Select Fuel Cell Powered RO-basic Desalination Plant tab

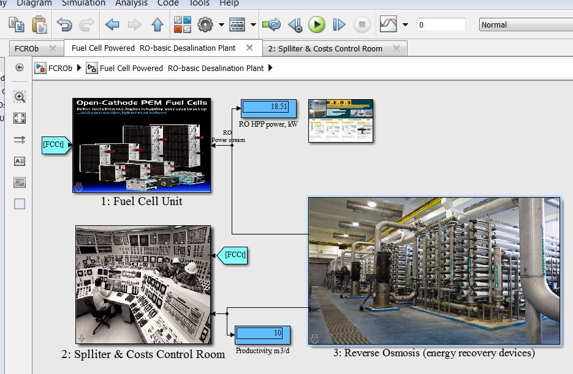153,48
